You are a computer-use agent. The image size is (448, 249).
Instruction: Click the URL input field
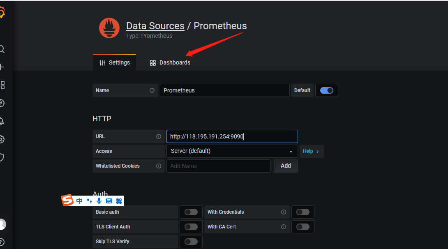232,136
